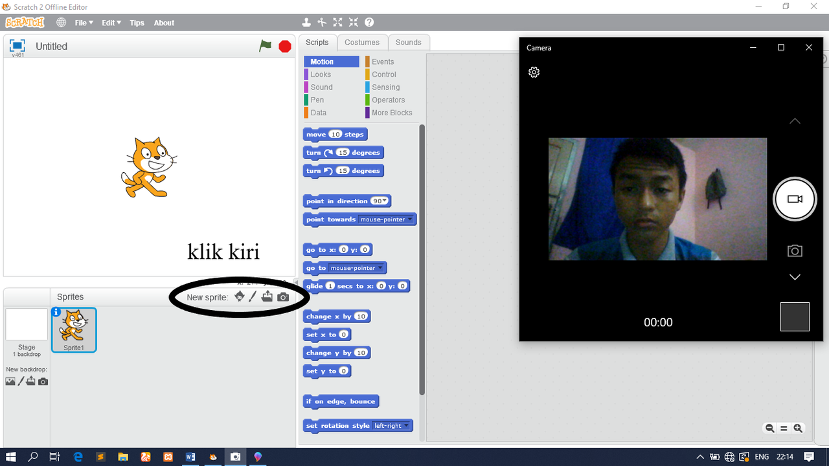Create new sprite from camera icon
Screen dimensions: 829x466
283,297
